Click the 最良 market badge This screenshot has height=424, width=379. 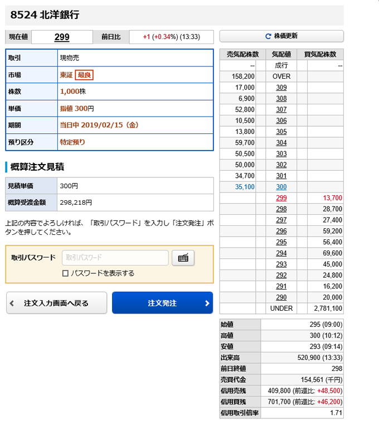click(84, 75)
